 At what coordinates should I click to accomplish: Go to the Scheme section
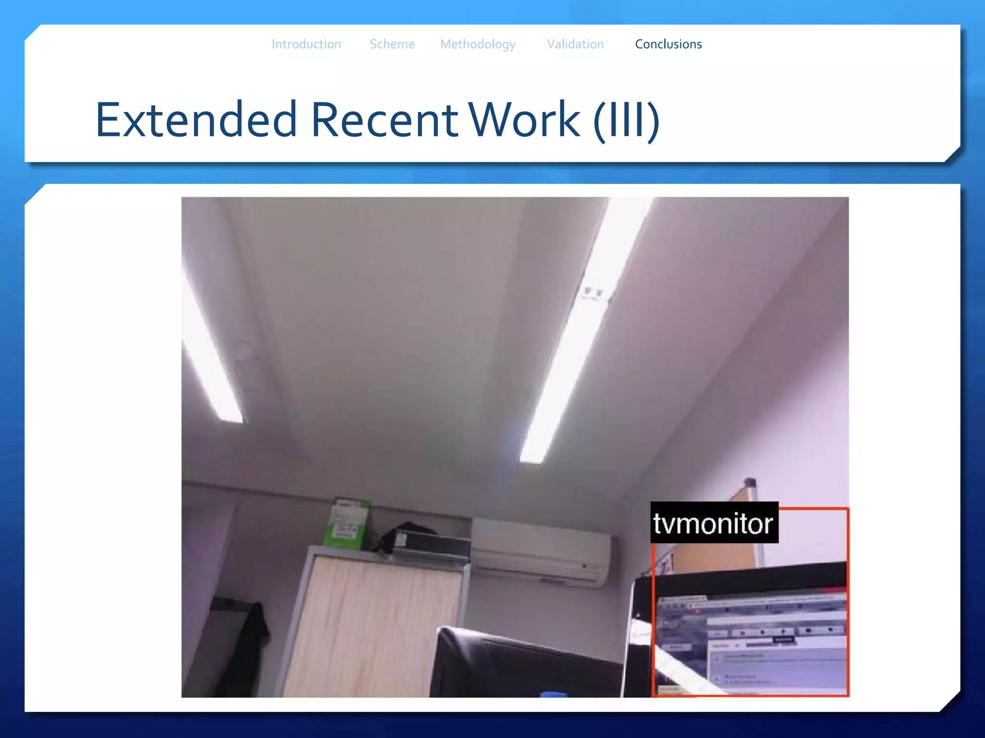click(392, 44)
